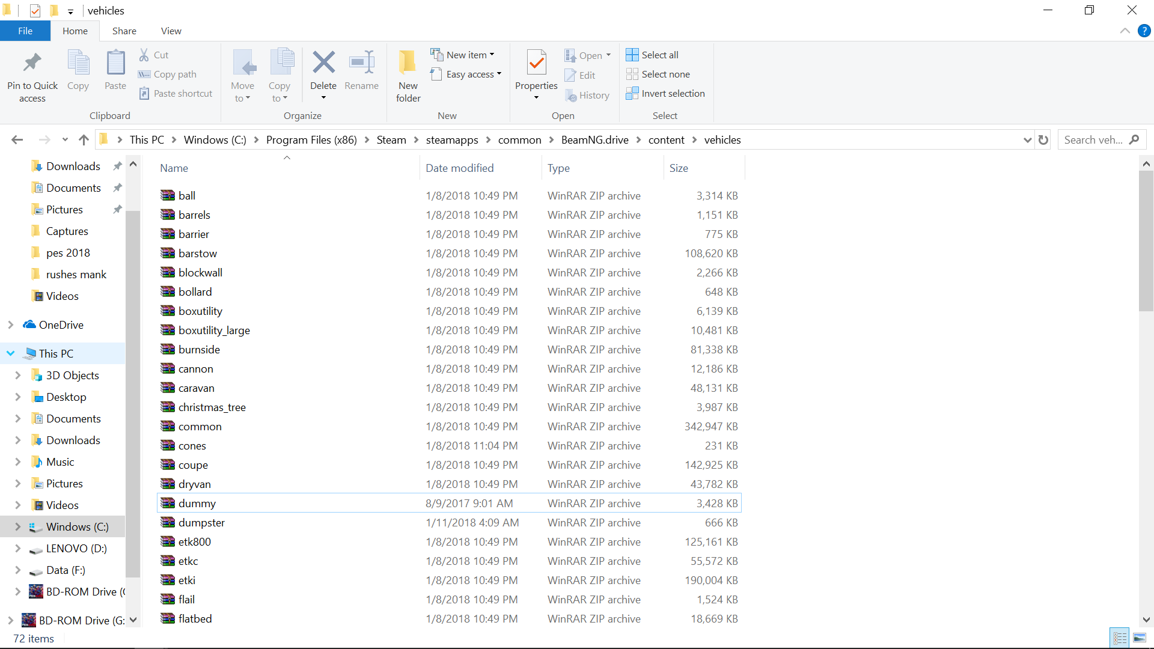This screenshot has width=1154, height=649.
Task: Select Data (F:) drive
Action: pyautogui.click(x=66, y=570)
